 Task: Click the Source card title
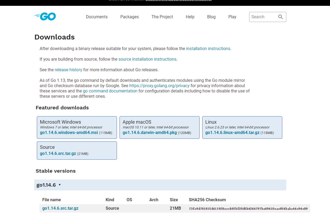[47, 147]
